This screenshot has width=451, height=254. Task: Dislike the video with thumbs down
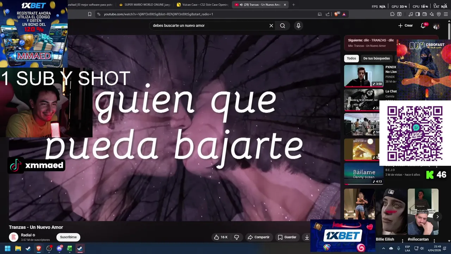click(x=237, y=237)
